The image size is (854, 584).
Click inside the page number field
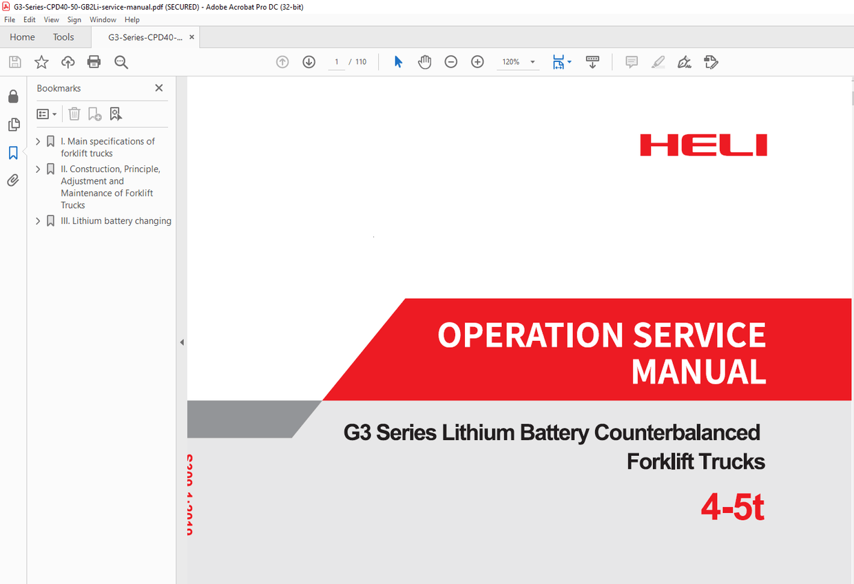click(336, 61)
